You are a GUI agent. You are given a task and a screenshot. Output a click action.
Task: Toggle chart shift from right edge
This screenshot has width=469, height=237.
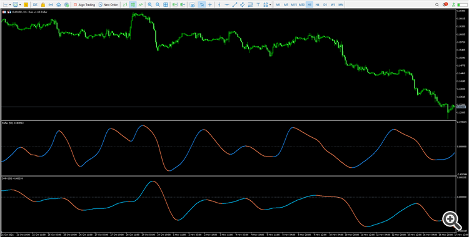tap(183, 5)
